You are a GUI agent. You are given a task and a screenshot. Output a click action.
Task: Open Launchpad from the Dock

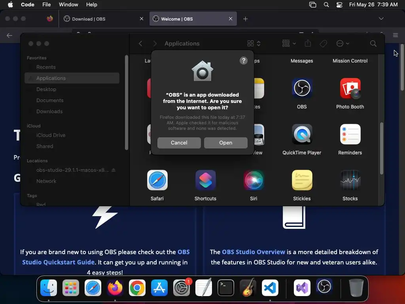pos(71,288)
